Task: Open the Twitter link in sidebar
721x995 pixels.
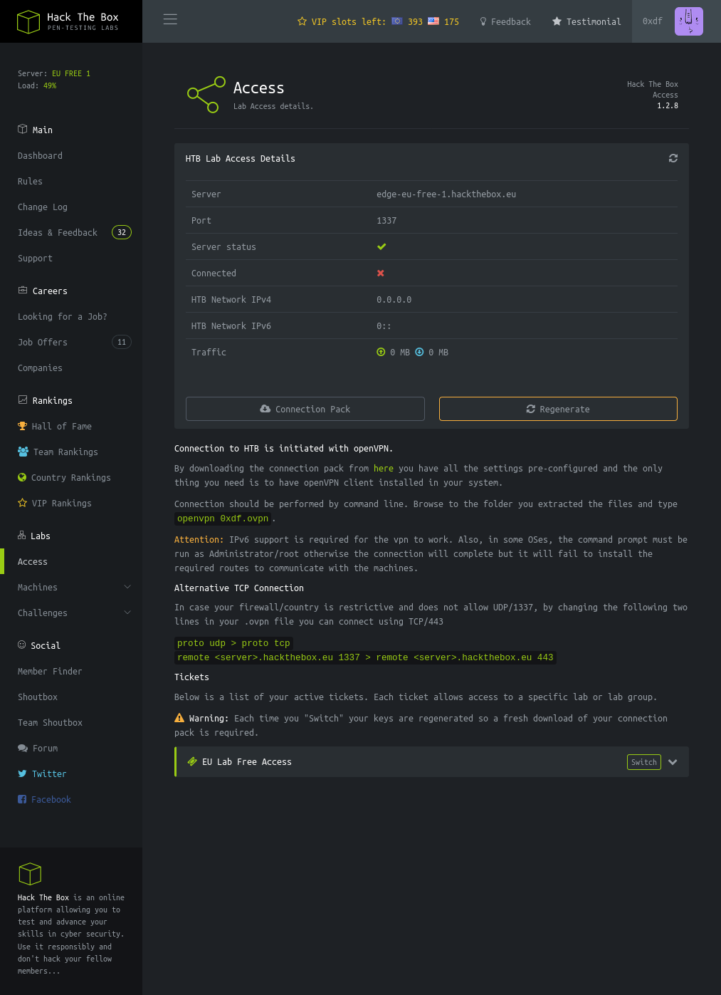Action: tap(48, 774)
